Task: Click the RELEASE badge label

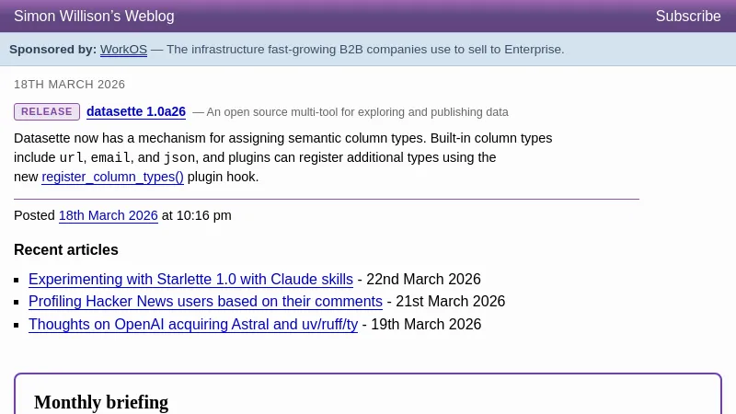Action: pyautogui.click(x=47, y=112)
